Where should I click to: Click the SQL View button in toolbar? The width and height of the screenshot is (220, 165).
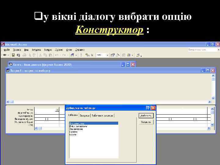[5, 55]
